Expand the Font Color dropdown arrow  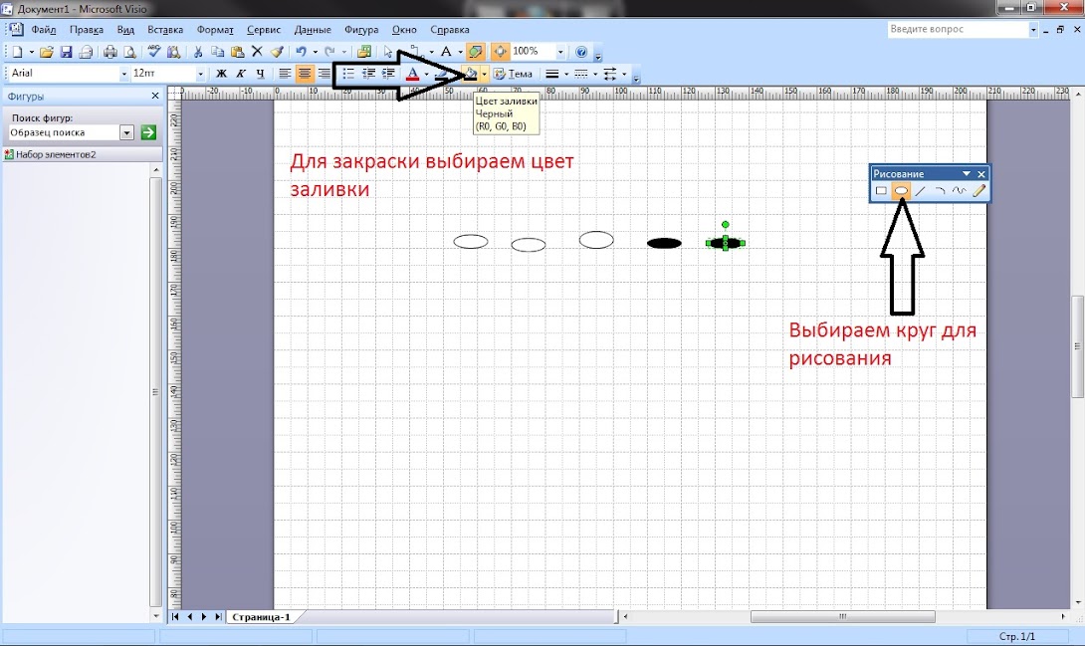[x=426, y=74]
